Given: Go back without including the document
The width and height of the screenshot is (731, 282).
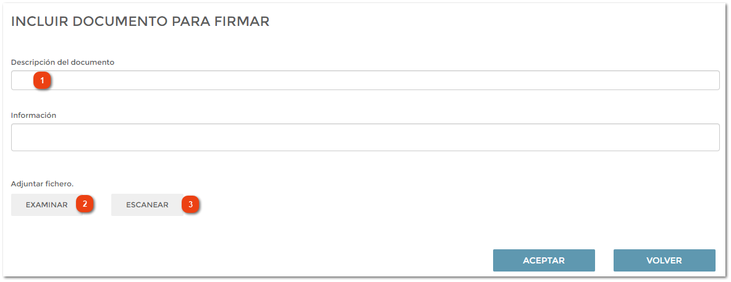Looking at the screenshot, I should point(664,260).
